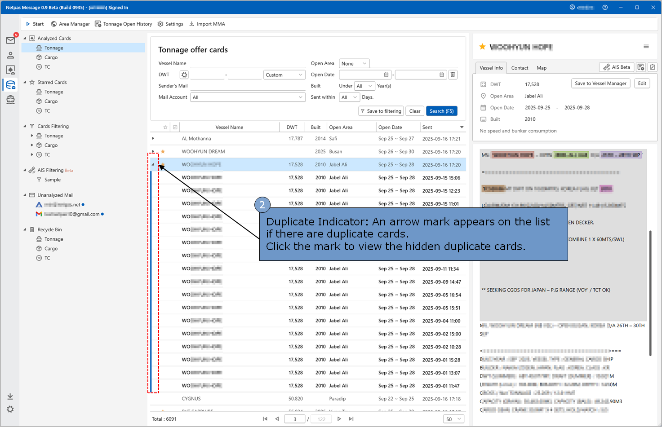Open the contacts icon in left sidebar

point(10,55)
